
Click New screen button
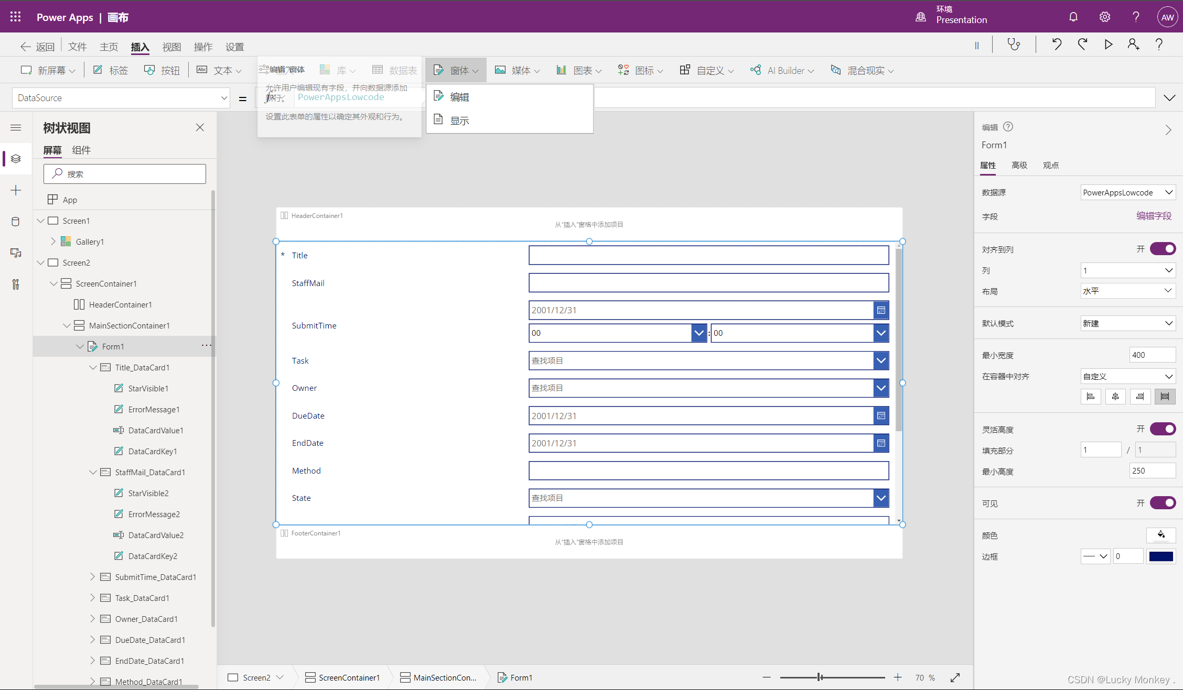[48, 70]
